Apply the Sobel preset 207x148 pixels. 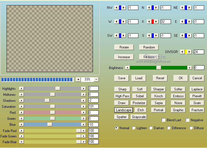pyautogui.click(x=140, y=96)
